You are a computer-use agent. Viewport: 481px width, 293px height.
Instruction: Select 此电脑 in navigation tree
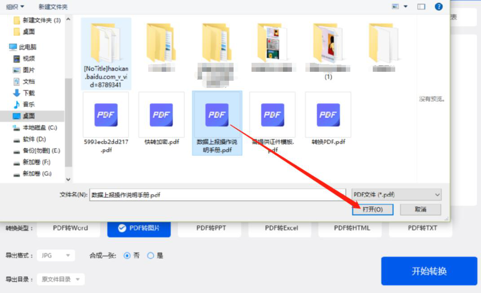coord(23,47)
